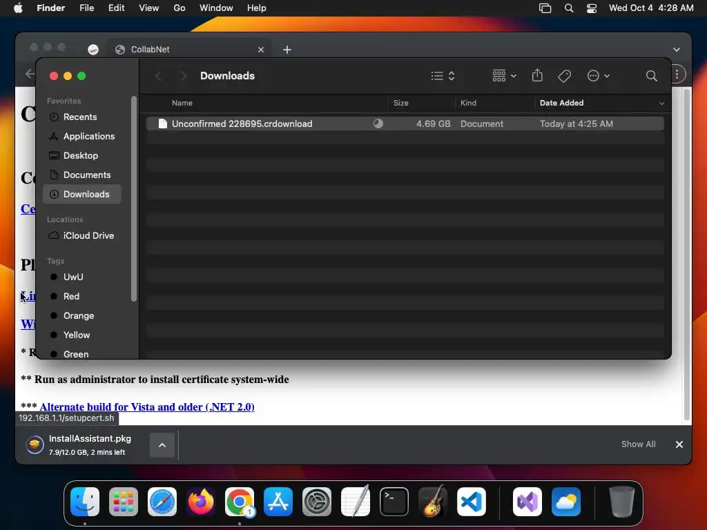The image size is (707, 530).
Task: Change the list view style selector
Action: point(443,76)
